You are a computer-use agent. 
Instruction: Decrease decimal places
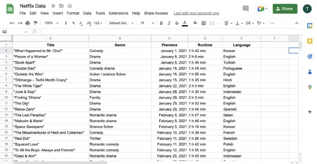81,23
